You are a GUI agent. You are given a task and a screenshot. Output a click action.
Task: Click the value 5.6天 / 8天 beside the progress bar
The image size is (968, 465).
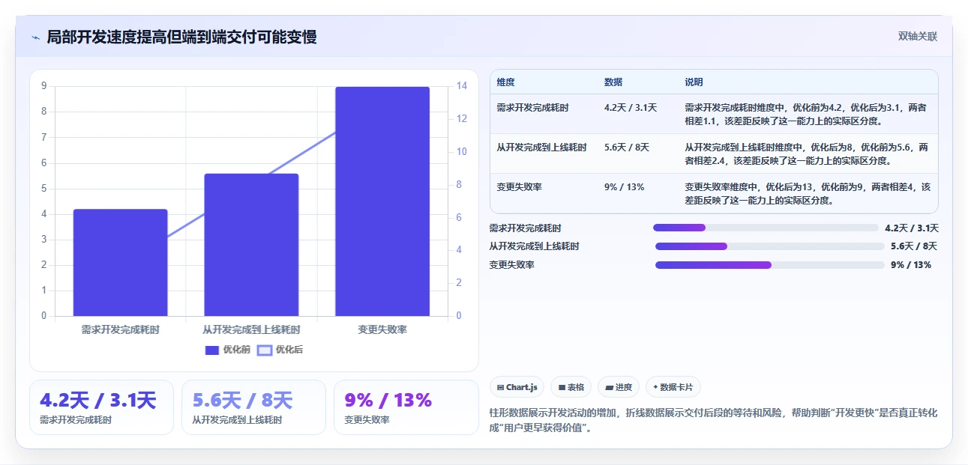pos(914,246)
